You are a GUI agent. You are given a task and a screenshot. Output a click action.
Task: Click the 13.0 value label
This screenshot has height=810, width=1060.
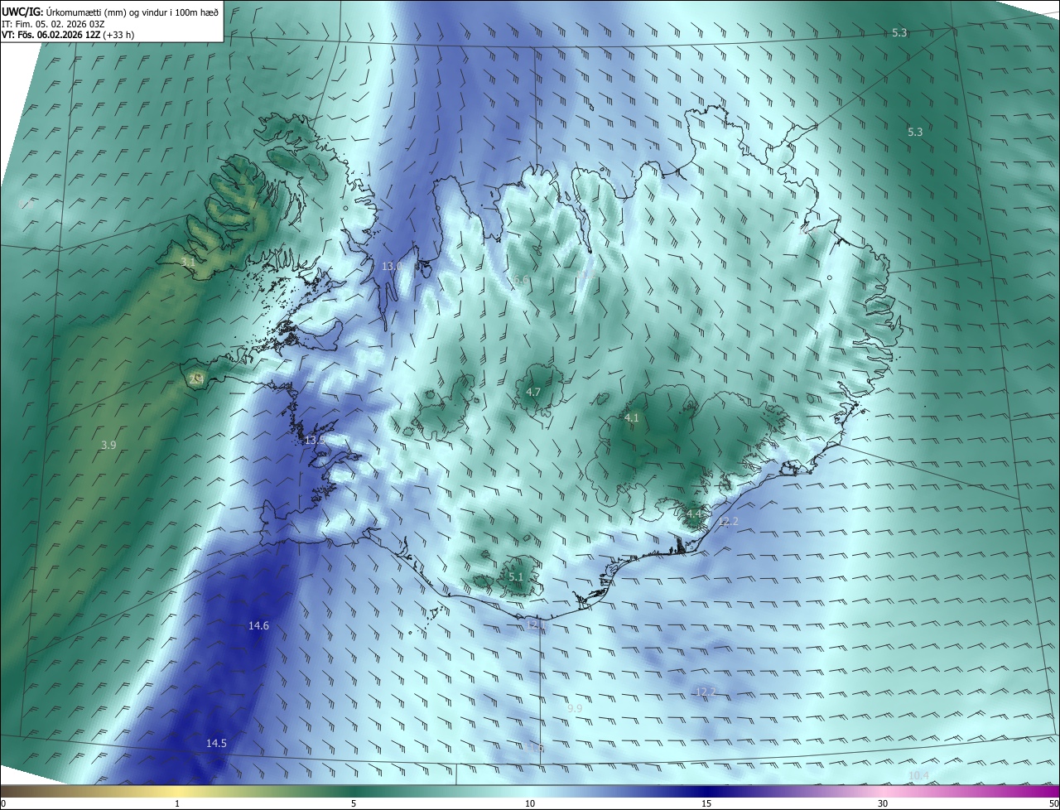tap(392, 266)
